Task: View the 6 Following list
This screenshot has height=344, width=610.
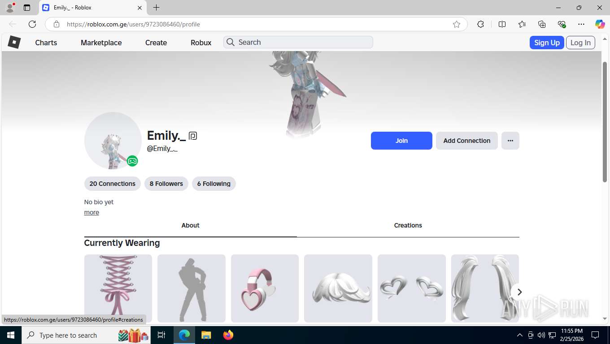Action: pos(214,184)
